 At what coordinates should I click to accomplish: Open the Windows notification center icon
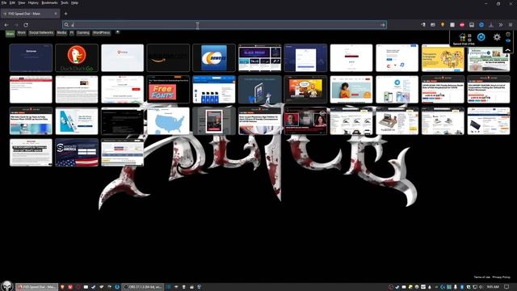pyautogui.click(x=506, y=287)
